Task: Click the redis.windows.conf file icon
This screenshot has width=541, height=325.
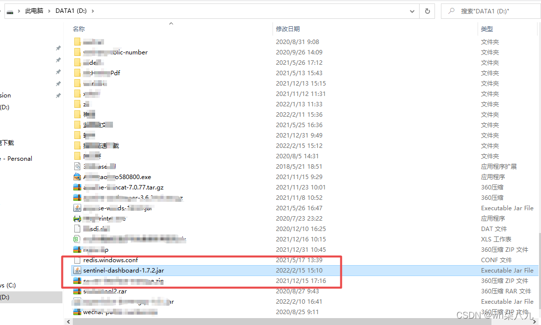Action: (x=77, y=260)
